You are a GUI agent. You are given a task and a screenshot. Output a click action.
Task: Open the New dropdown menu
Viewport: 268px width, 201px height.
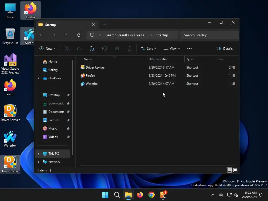[47, 48]
